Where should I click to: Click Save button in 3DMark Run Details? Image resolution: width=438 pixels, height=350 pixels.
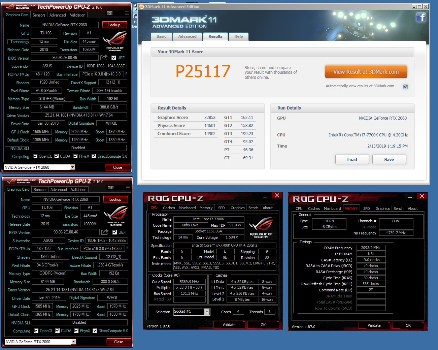pos(389,159)
